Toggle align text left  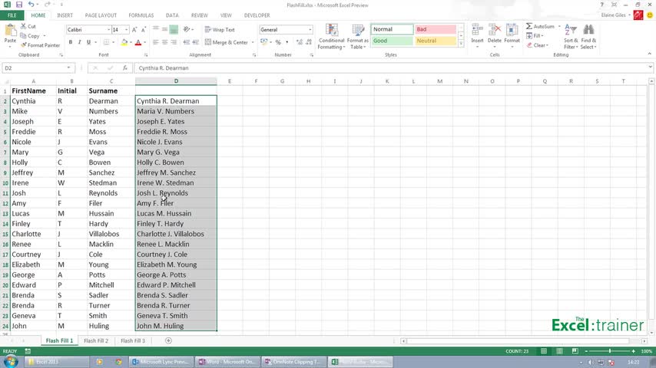point(156,42)
